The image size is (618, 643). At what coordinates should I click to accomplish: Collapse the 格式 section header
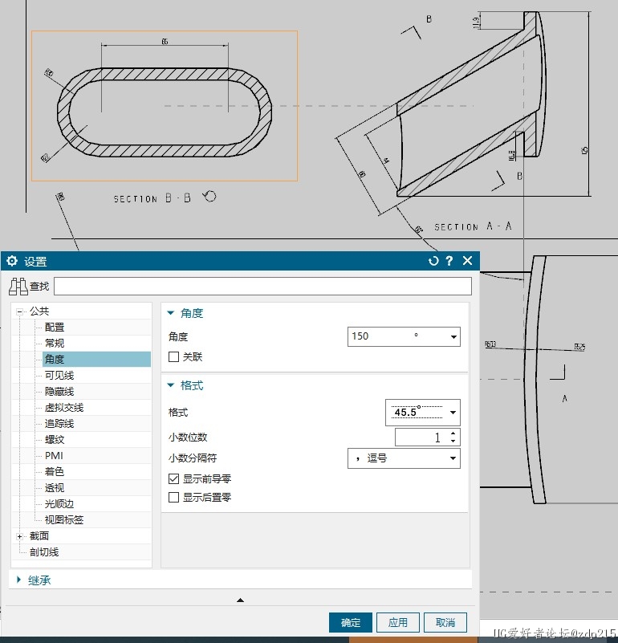click(x=185, y=385)
